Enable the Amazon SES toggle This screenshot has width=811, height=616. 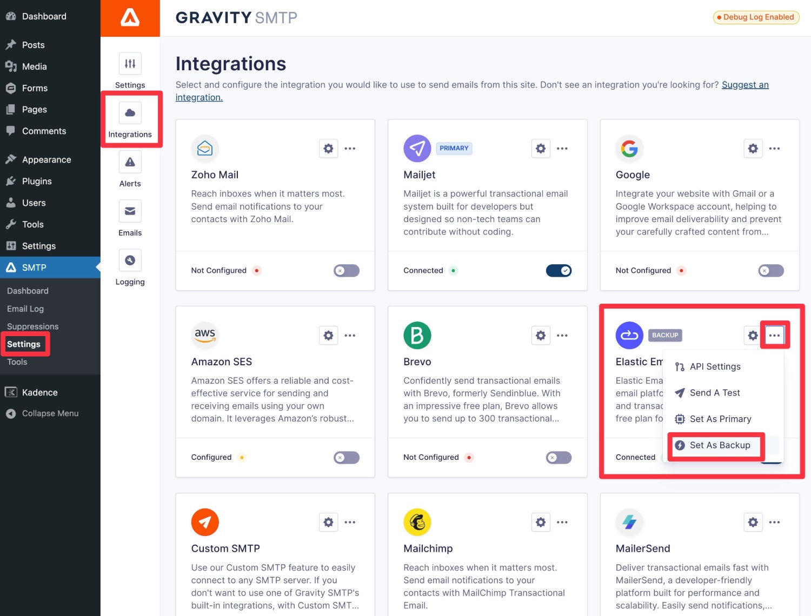tap(347, 458)
